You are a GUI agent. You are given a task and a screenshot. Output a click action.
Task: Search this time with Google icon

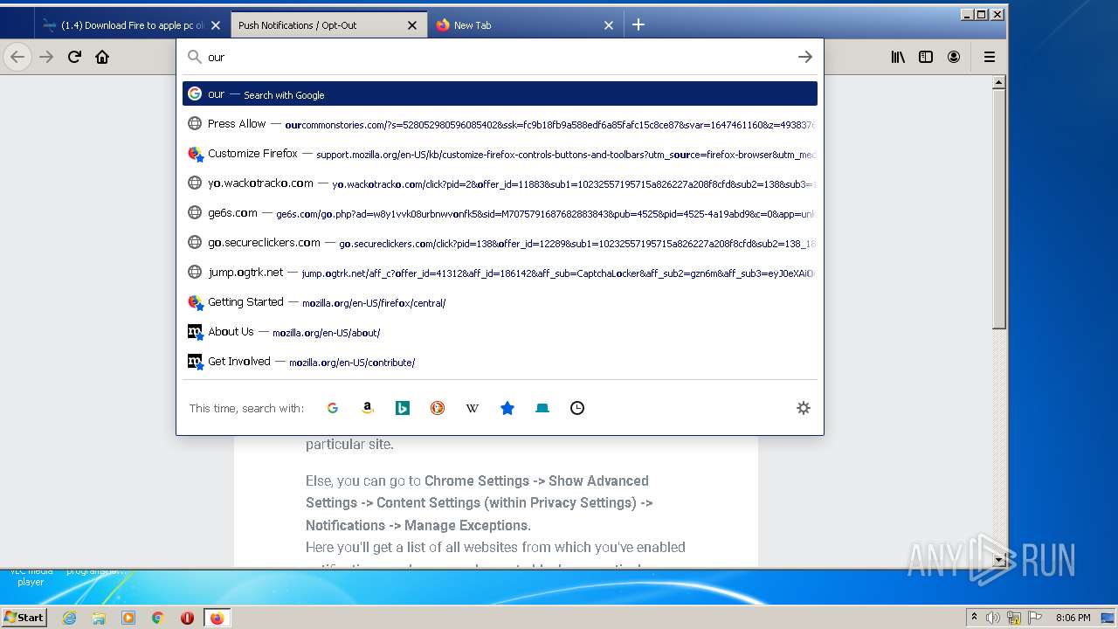[333, 408]
